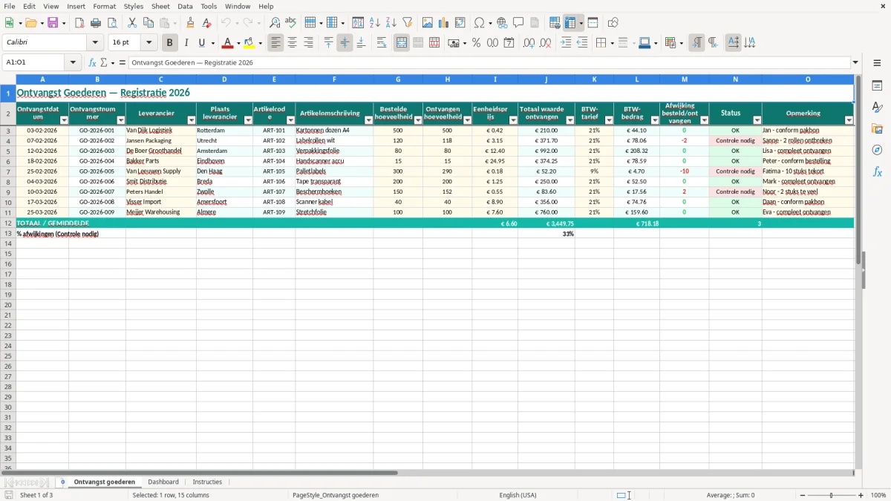Open the Format menu
This screenshot has width=891, height=501.
tap(104, 6)
